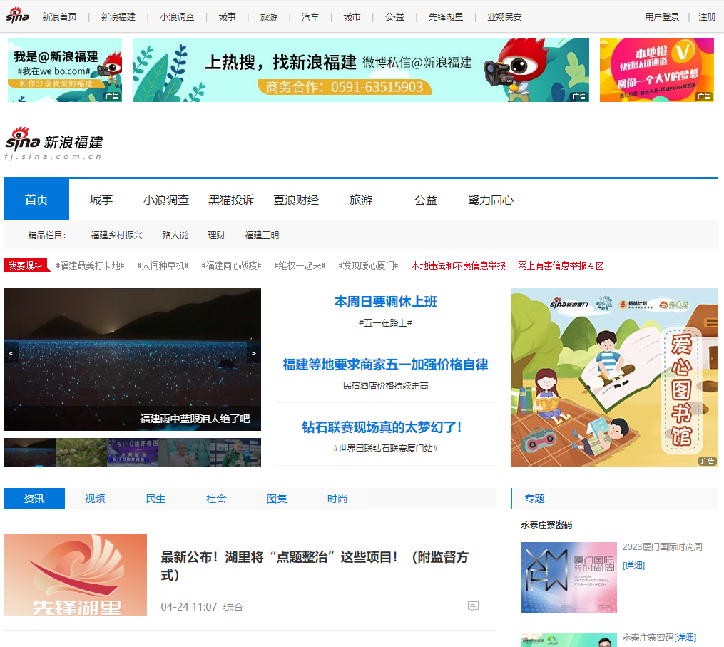The image size is (724, 647).
Task: Open the 本地橙V认证 ad banner
Action: (x=656, y=70)
